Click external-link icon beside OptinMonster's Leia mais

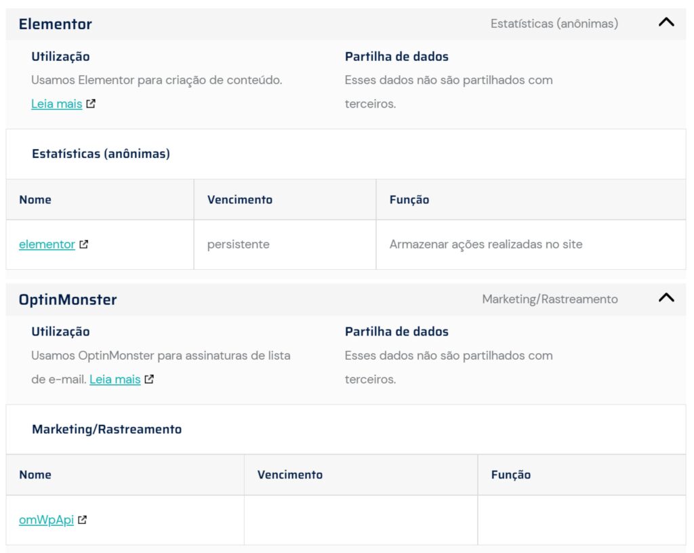pyautogui.click(x=149, y=380)
